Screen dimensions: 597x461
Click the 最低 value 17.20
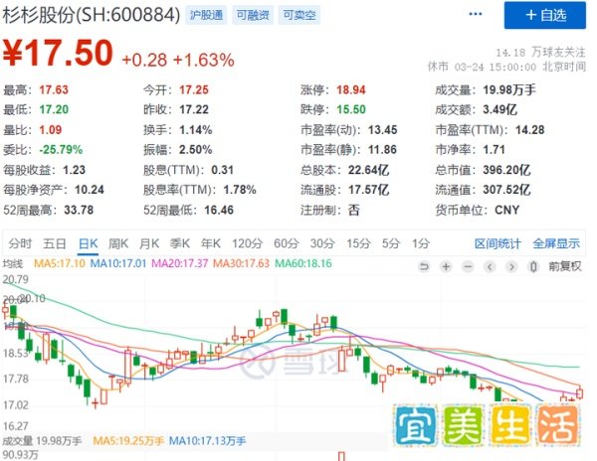click(54, 110)
